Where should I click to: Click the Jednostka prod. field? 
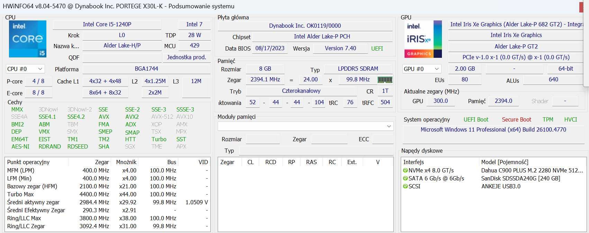click(x=187, y=57)
